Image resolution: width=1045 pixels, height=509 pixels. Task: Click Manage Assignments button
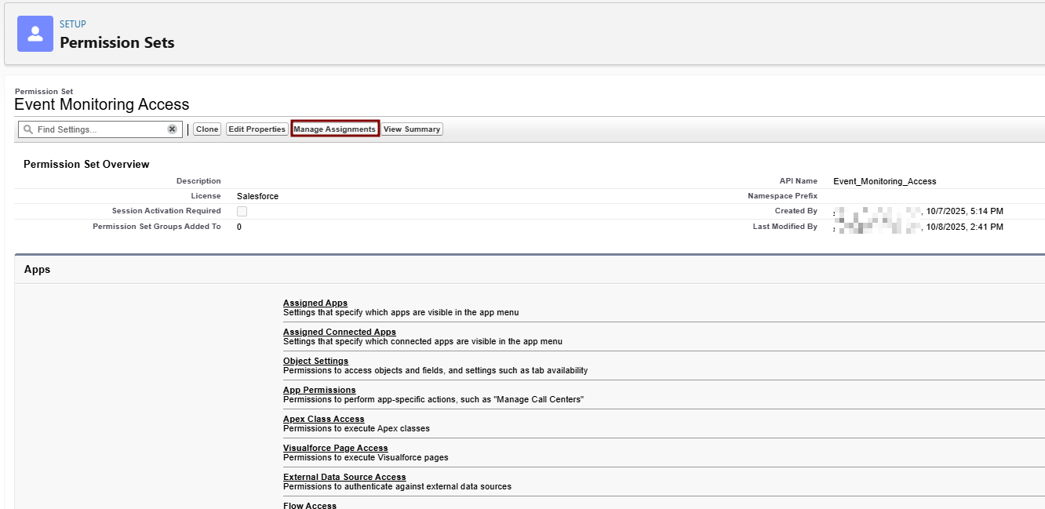[x=334, y=129]
